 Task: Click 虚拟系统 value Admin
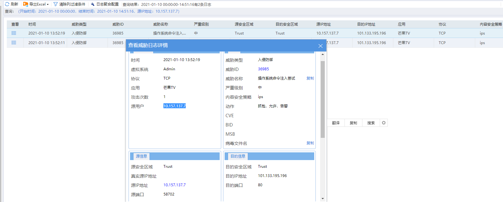coord(169,69)
